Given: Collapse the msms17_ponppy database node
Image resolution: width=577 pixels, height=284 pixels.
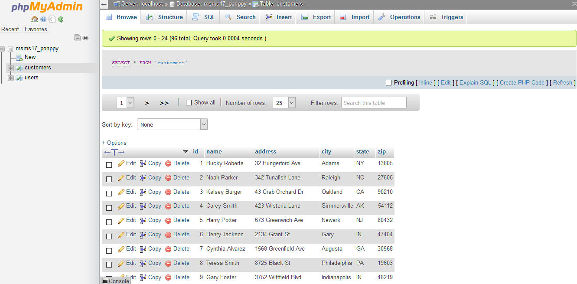Looking at the screenshot, I should (2, 49).
